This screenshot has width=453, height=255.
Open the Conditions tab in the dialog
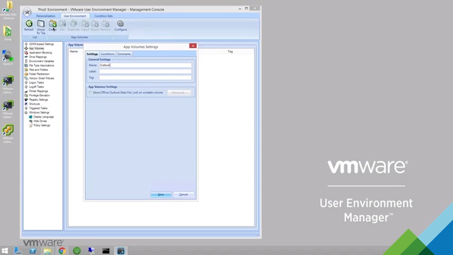point(107,54)
